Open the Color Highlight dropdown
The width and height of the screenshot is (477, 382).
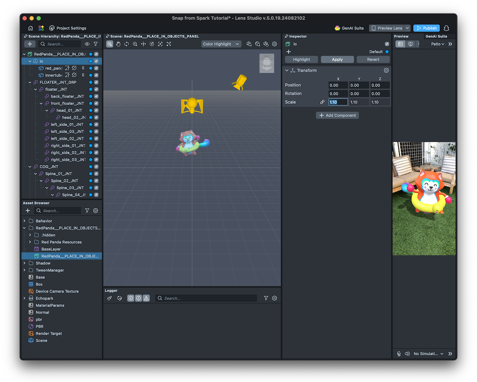coord(221,44)
